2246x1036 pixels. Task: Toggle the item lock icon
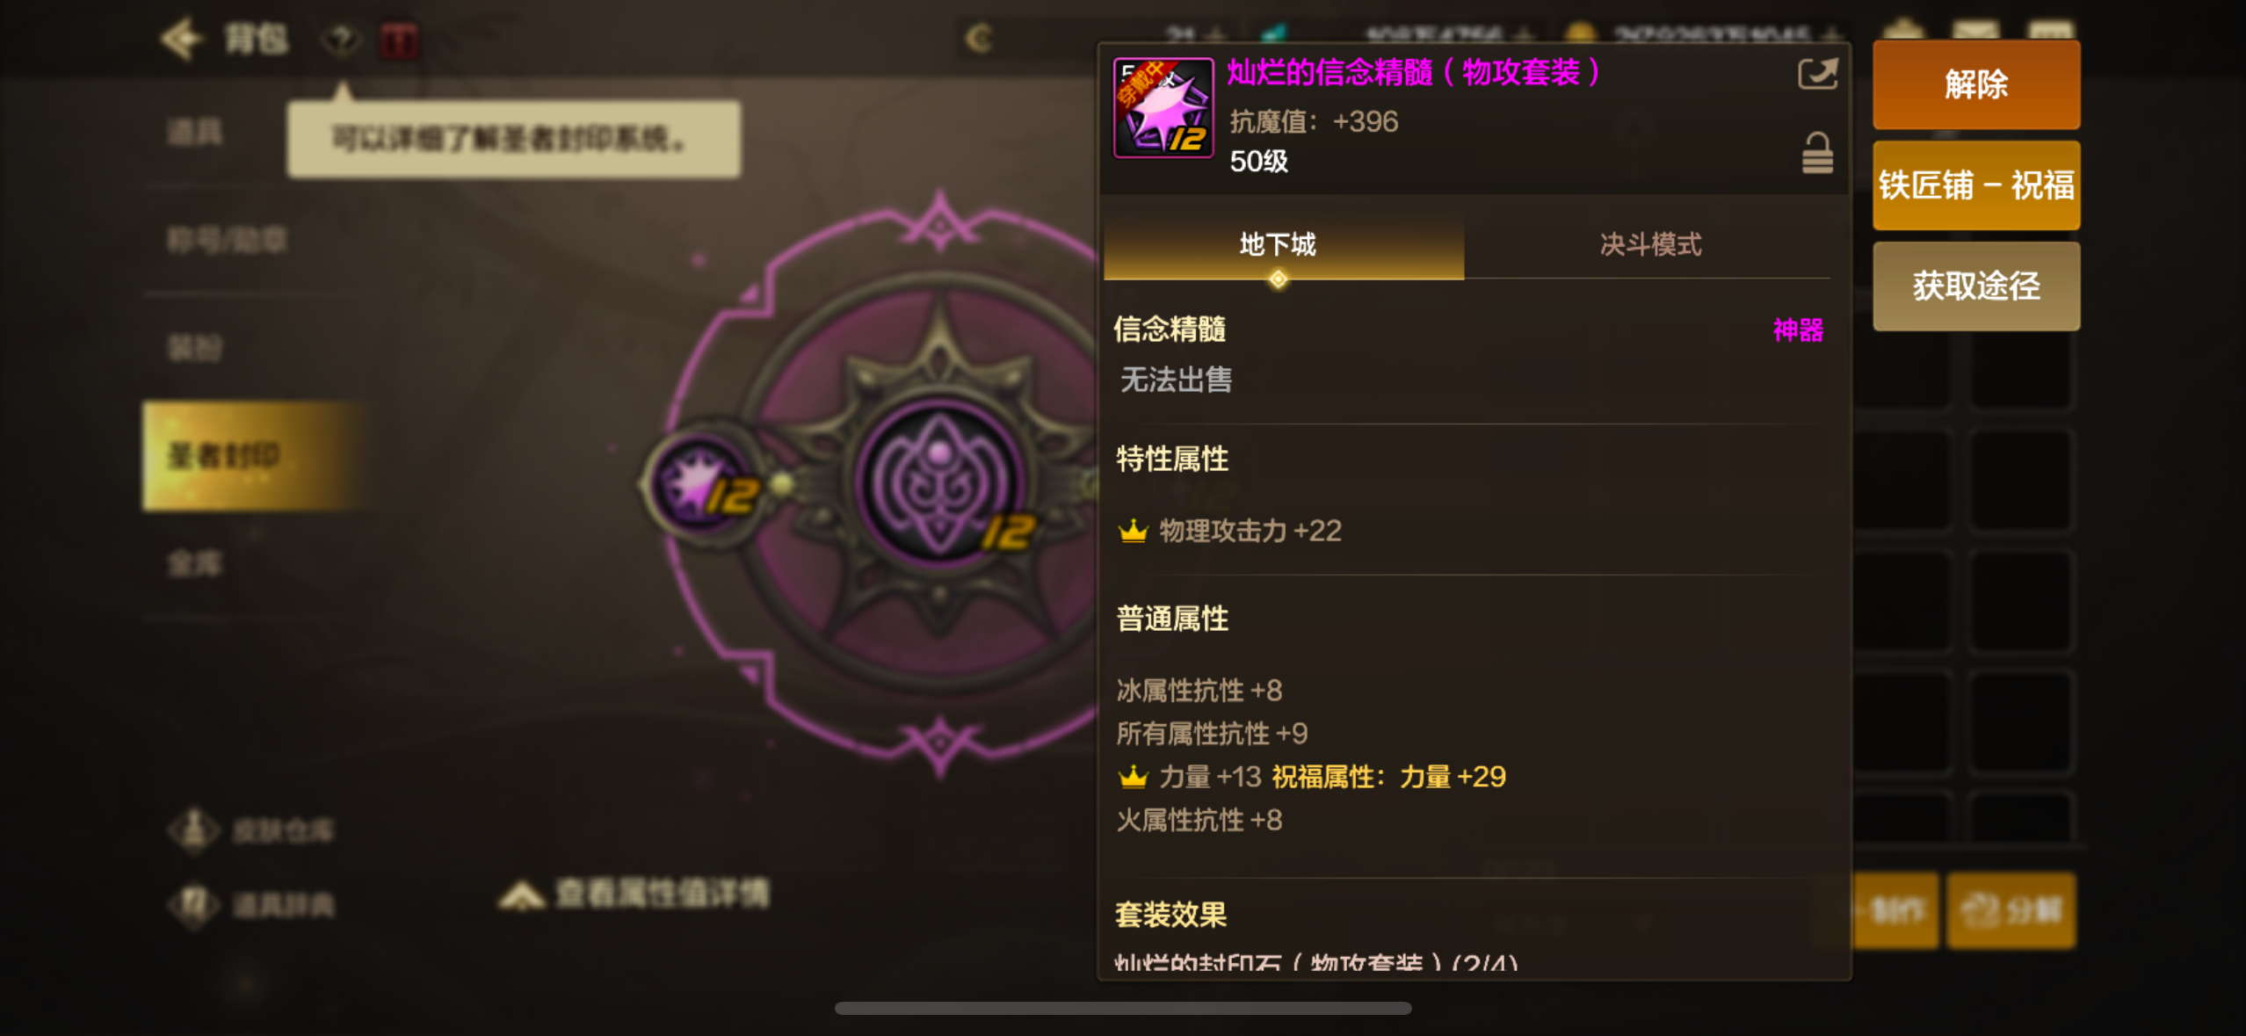pos(1817,154)
